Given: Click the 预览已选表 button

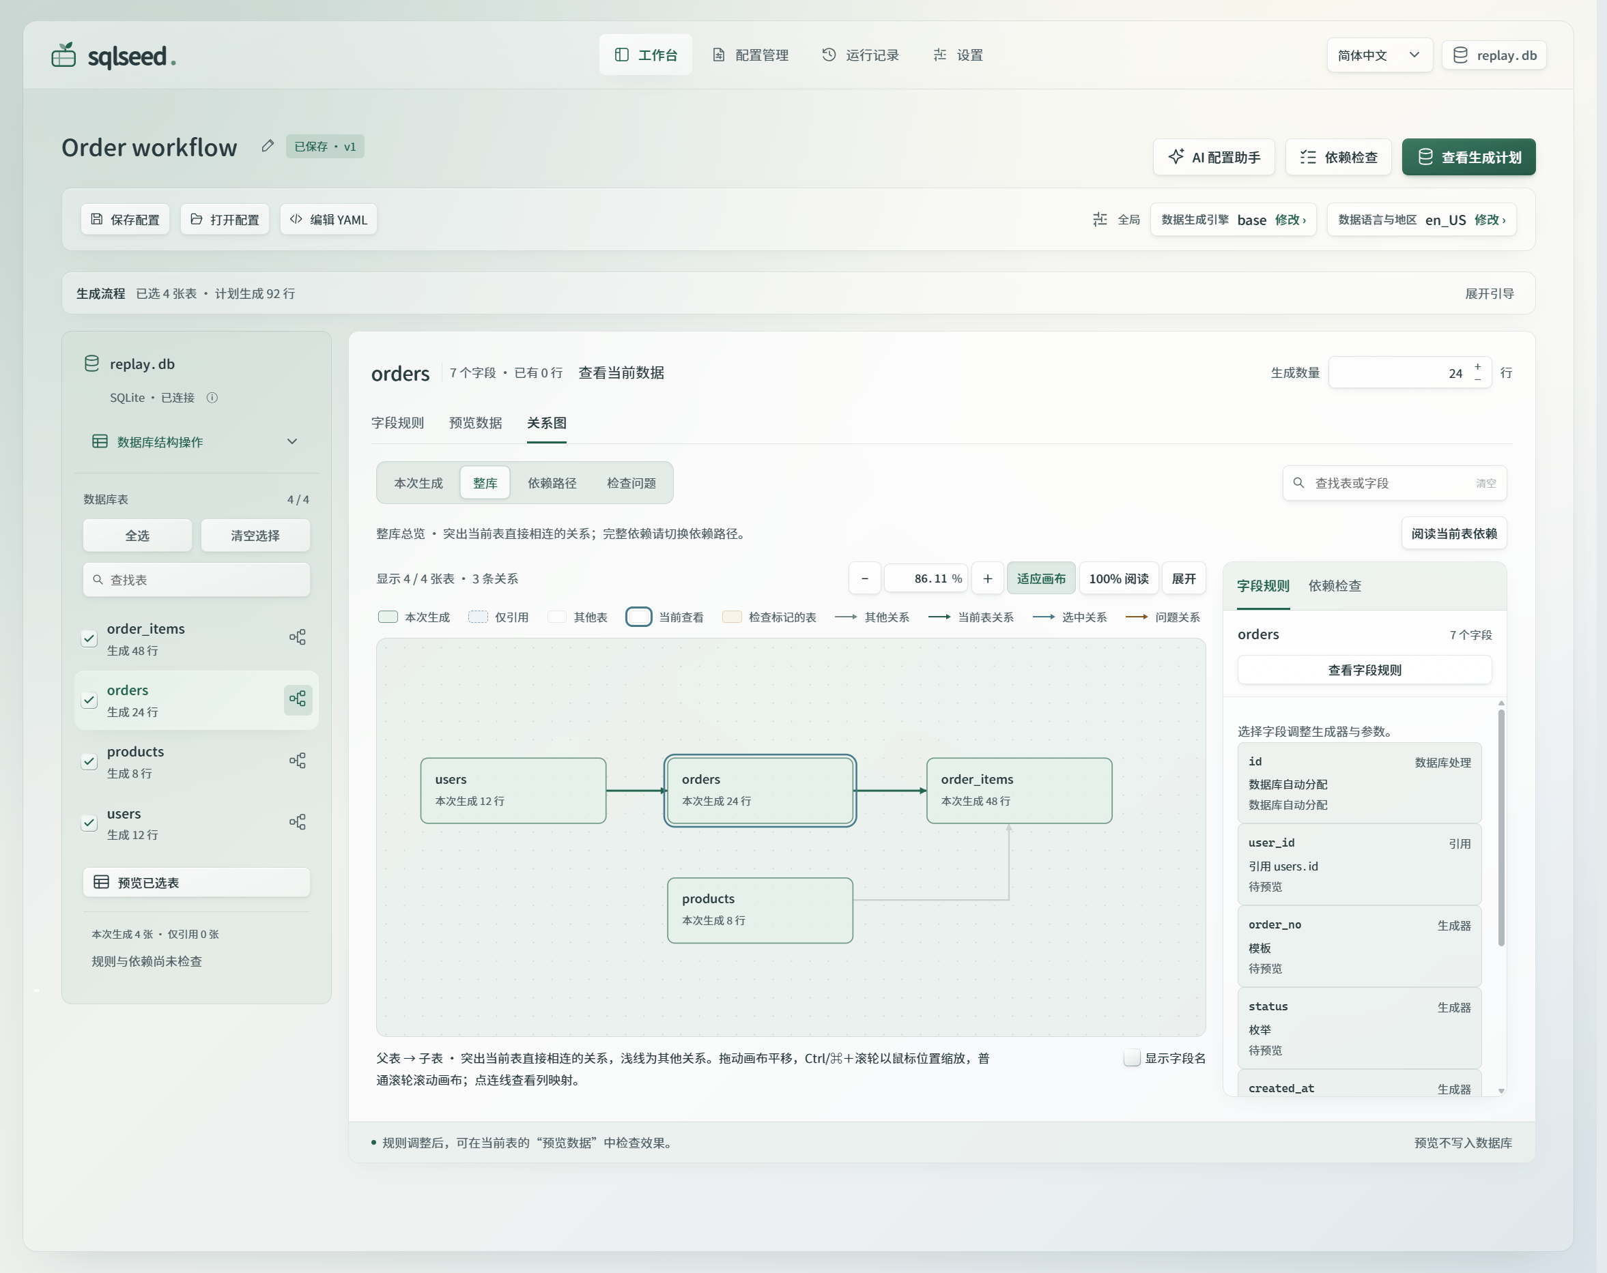Looking at the screenshot, I should coord(196,883).
